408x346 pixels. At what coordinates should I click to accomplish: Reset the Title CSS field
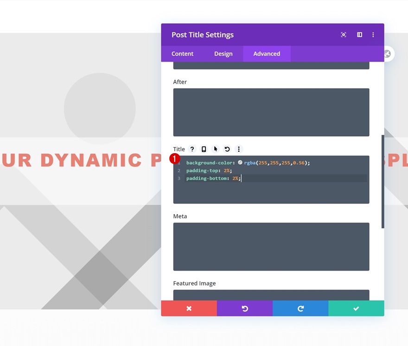point(227,149)
